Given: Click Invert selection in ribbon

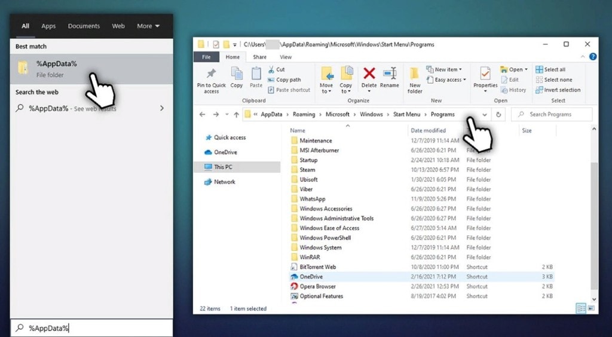Looking at the screenshot, I should pos(558,90).
